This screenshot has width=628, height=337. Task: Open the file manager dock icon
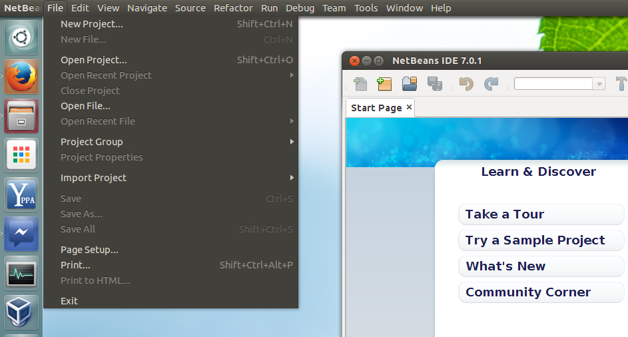coord(21,116)
